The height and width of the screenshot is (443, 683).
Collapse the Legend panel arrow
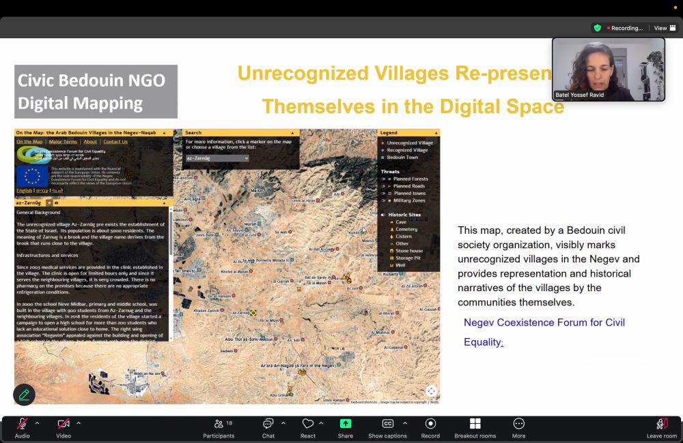point(436,133)
